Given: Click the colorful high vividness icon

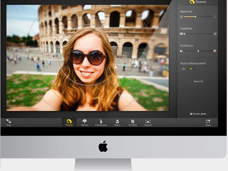Looking at the screenshot, I should pos(215,51).
